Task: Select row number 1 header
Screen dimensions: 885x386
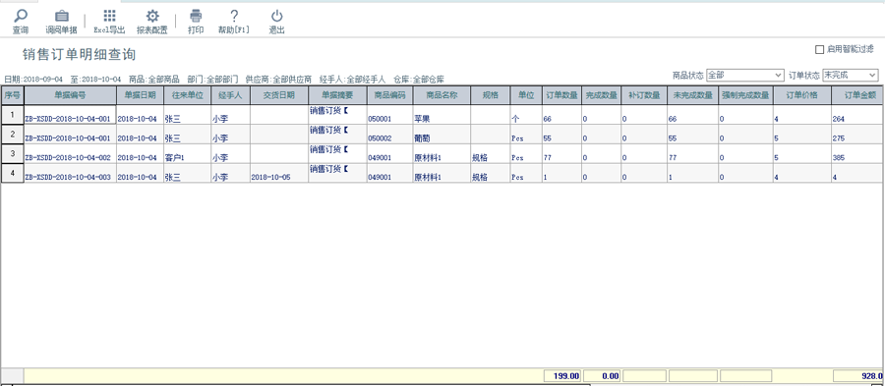Action: (x=13, y=114)
